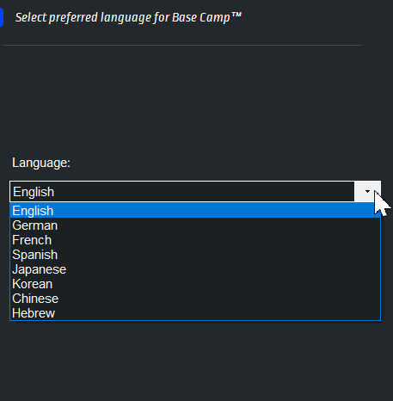Viewport: 393px width, 401px height.
Task: Change preferred language to Spanish
Action: (195, 255)
